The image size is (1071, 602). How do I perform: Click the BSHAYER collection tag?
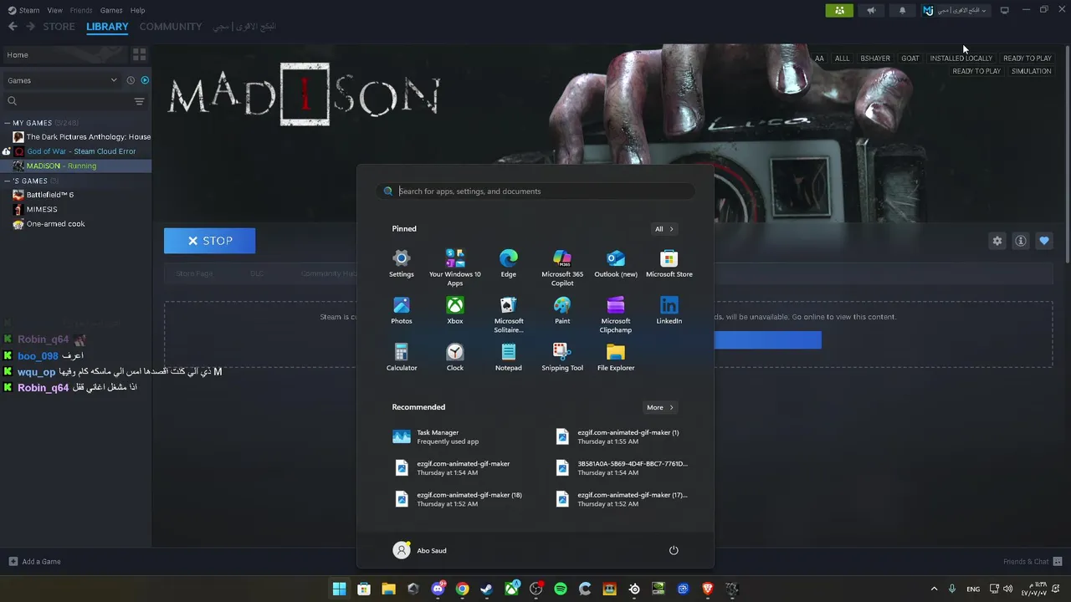coord(875,59)
